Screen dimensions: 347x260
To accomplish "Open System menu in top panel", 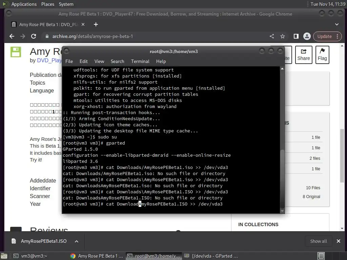I will pyautogui.click(x=66, y=4).
